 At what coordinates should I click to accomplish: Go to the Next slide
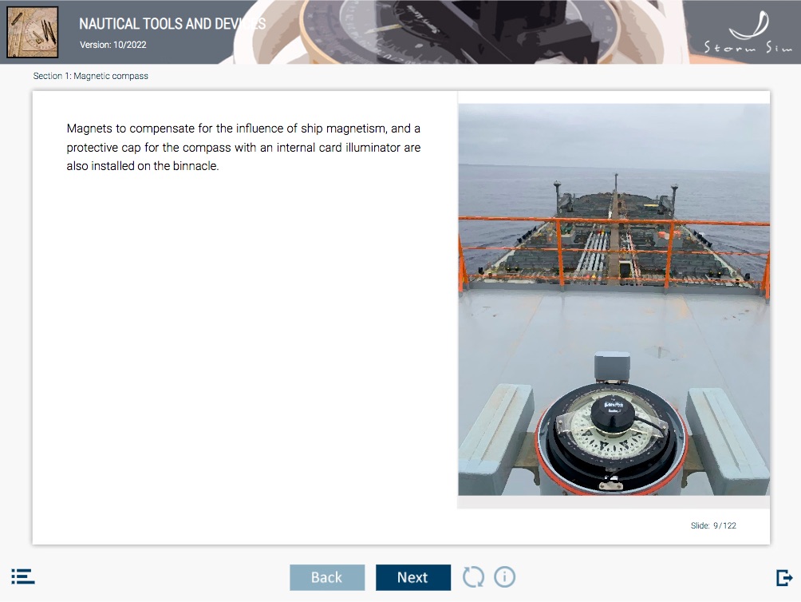click(x=412, y=577)
